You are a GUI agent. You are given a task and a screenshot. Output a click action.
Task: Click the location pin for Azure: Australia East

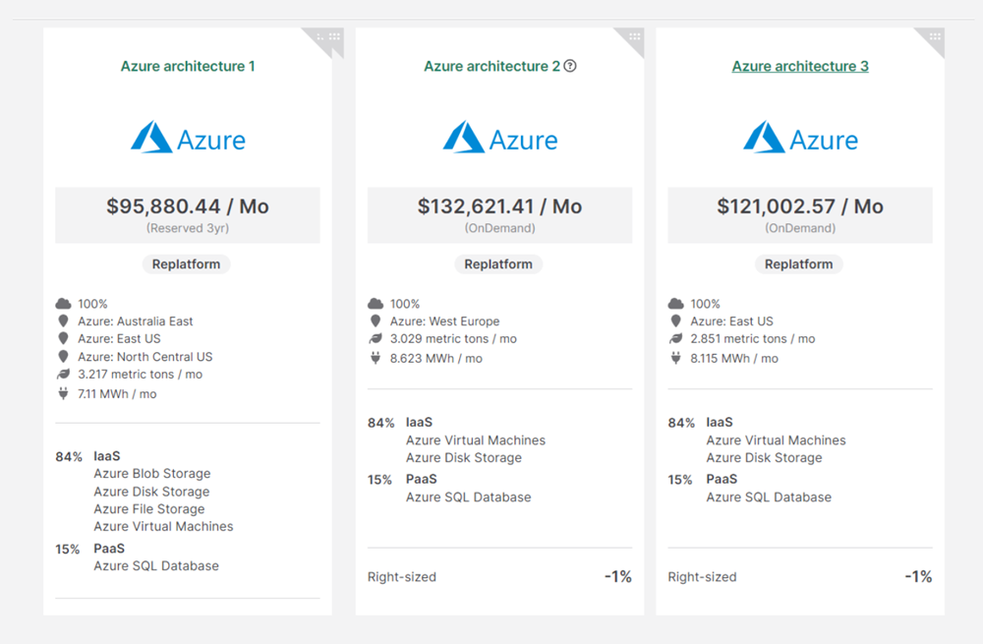(63, 322)
